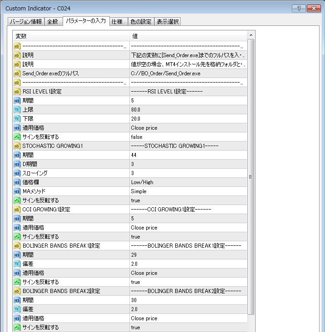Click double icon of BREAK1 偏差 row
This screenshot has height=332, width=325.
coord(17,264)
